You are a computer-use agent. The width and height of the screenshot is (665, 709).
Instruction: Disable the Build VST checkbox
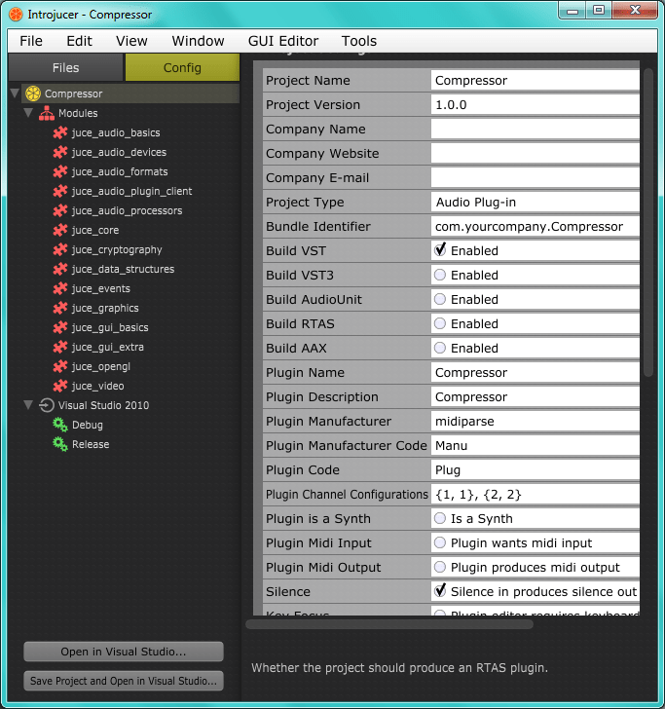coord(440,250)
